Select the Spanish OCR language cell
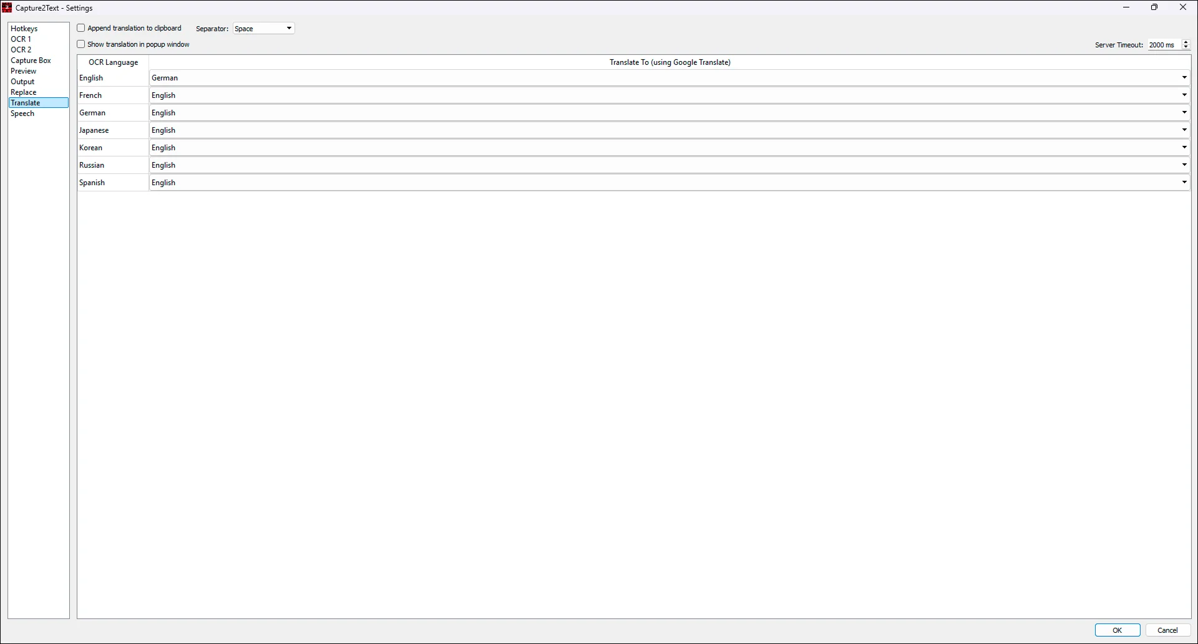 click(113, 183)
